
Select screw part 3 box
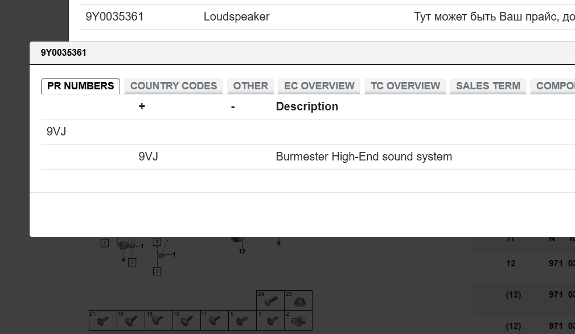click(270, 320)
